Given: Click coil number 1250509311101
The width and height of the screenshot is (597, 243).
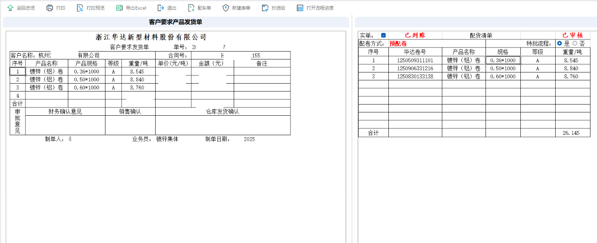Looking at the screenshot, I should (415, 60).
